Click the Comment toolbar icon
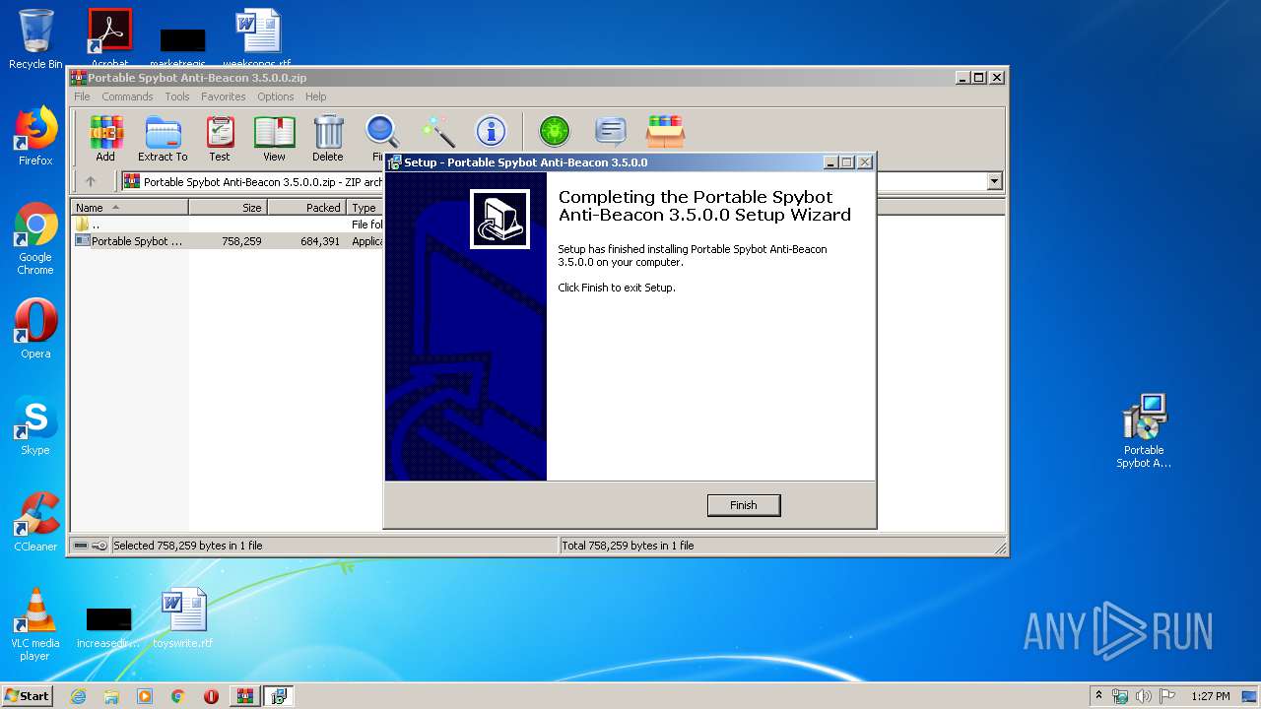This screenshot has width=1261, height=709. click(611, 131)
